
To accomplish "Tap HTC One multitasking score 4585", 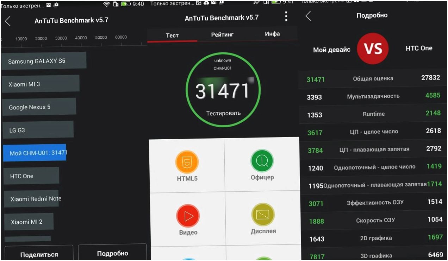I will tap(433, 95).
